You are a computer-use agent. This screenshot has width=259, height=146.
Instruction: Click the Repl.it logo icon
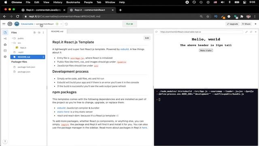(x=10, y=24)
